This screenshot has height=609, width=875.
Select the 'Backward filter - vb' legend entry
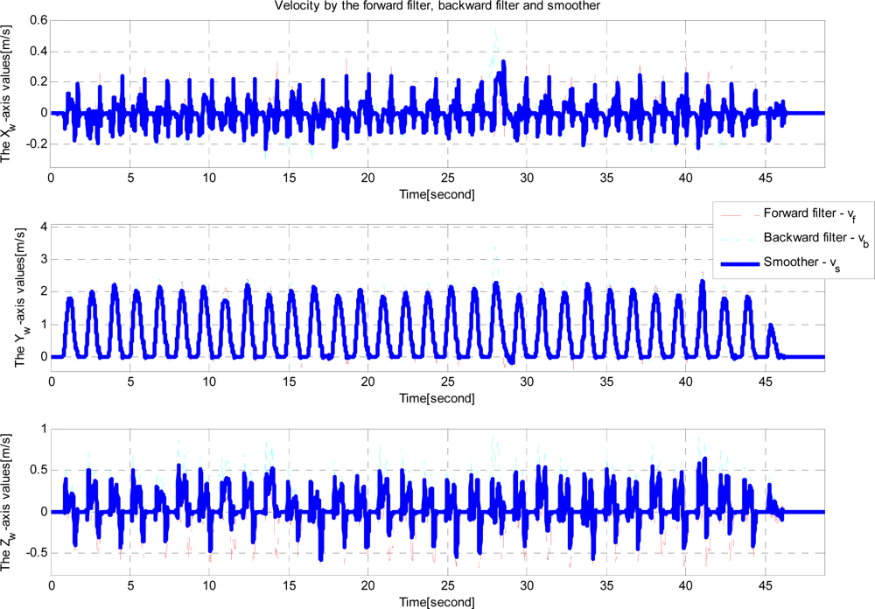click(x=815, y=238)
